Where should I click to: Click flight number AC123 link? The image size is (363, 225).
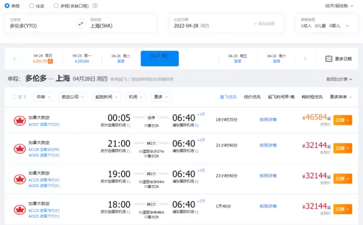pyautogui.click(x=44, y=210)
